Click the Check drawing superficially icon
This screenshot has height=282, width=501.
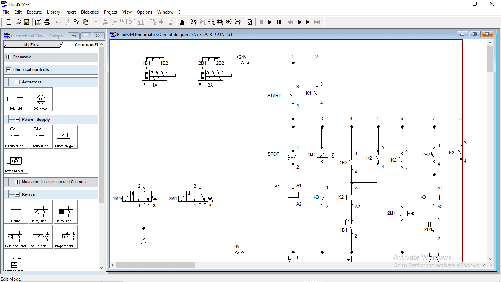249,22
